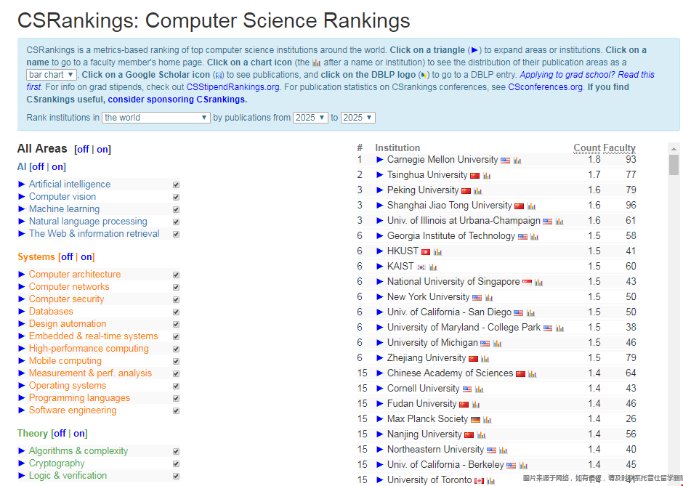Toggle the Databases area checkbox
The width and height of the screenshot is (683, 486).
pyautogui.click(x=176, y=312)
